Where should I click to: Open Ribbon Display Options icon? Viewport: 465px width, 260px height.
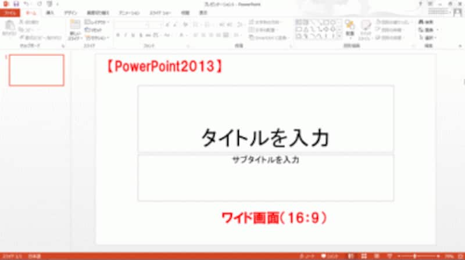click(430, 3)
